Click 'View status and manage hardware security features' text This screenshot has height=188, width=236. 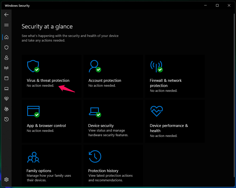[108, 133]
